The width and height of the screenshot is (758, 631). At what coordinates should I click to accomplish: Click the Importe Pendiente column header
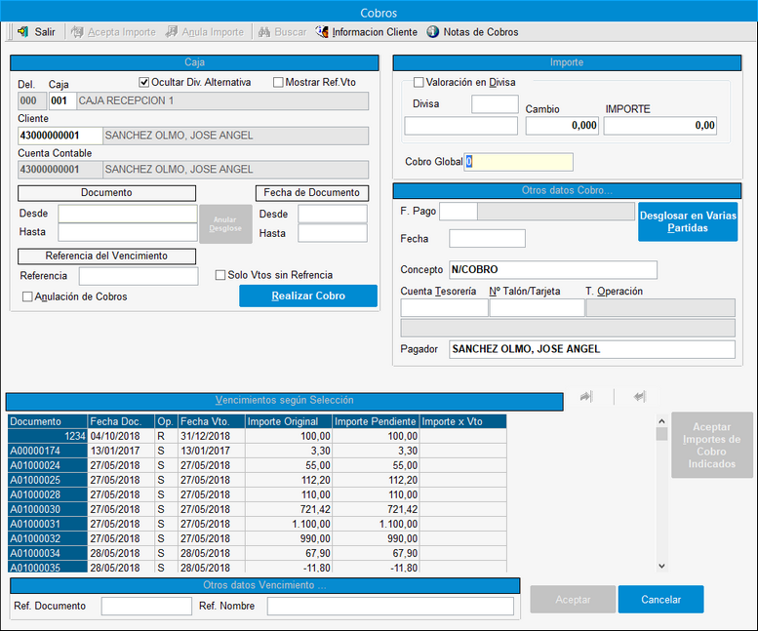(375, 421)
